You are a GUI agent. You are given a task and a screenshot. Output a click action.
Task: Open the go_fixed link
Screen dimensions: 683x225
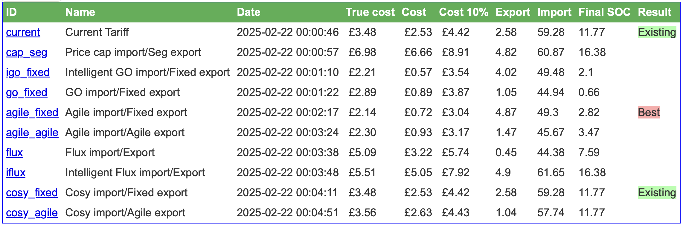tap(27, 92)
